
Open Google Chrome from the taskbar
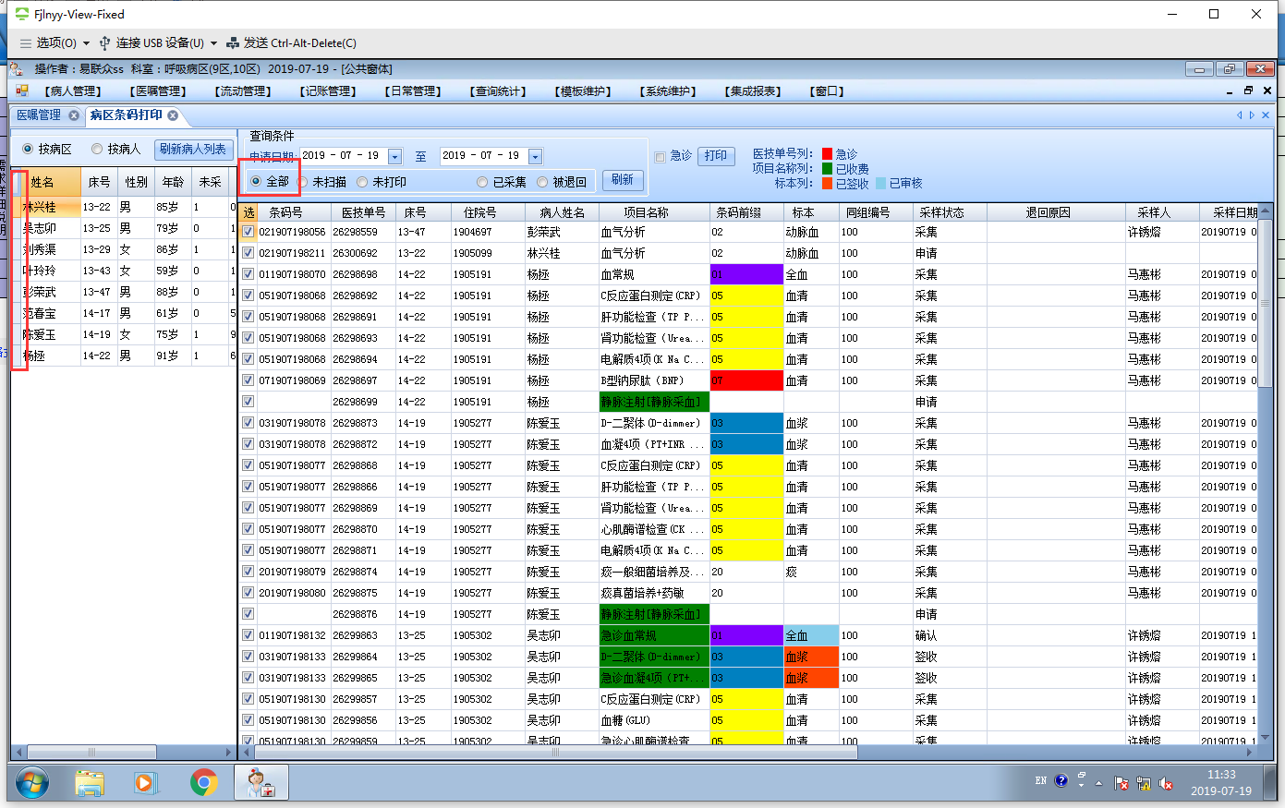point(203,783)
